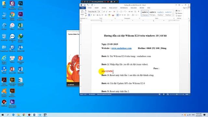The height and width of the screenshot is (117, 208).
Task: Align text right
Action: [122, 15]
